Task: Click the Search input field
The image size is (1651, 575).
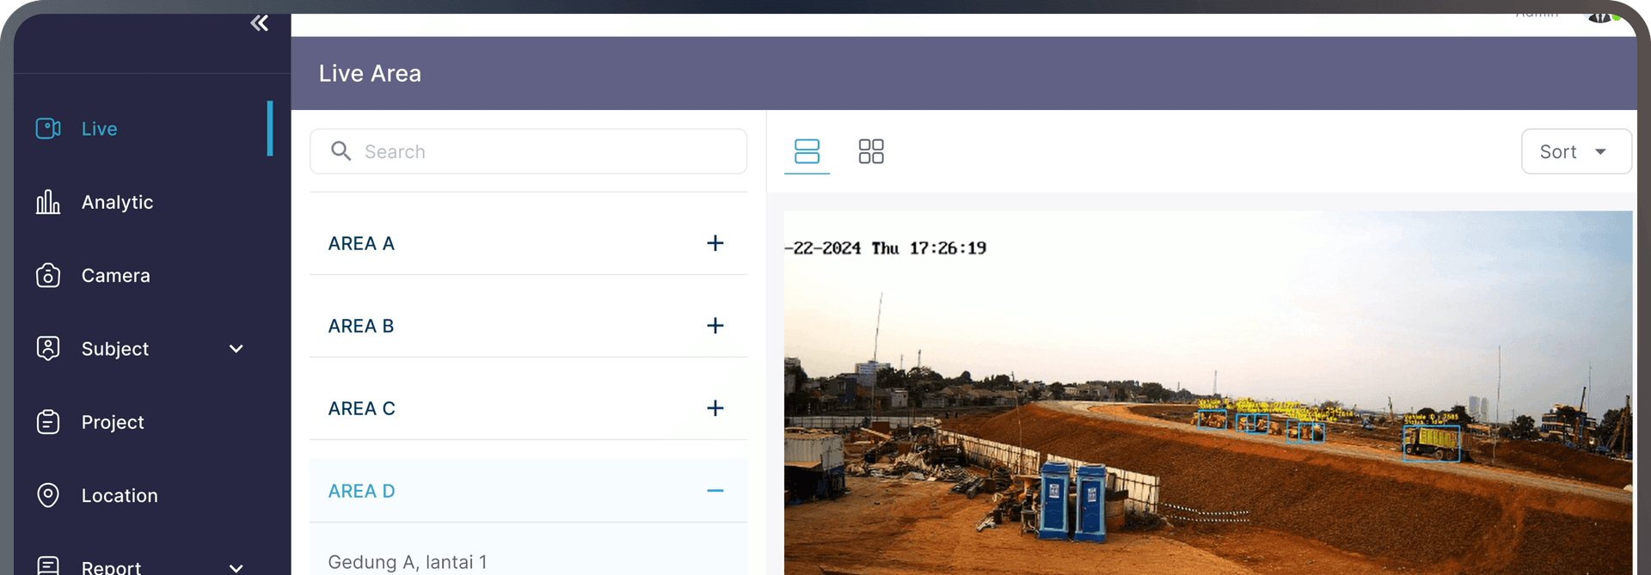Action: (528, 151)
